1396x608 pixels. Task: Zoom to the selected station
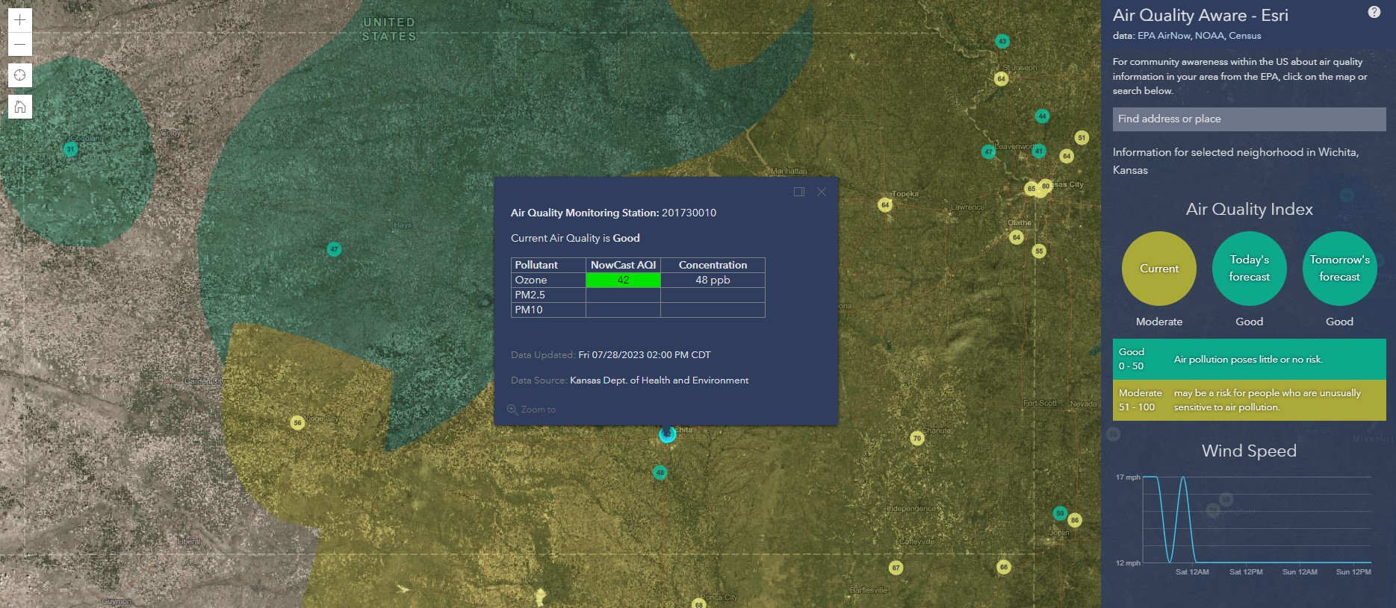(531, 410)
